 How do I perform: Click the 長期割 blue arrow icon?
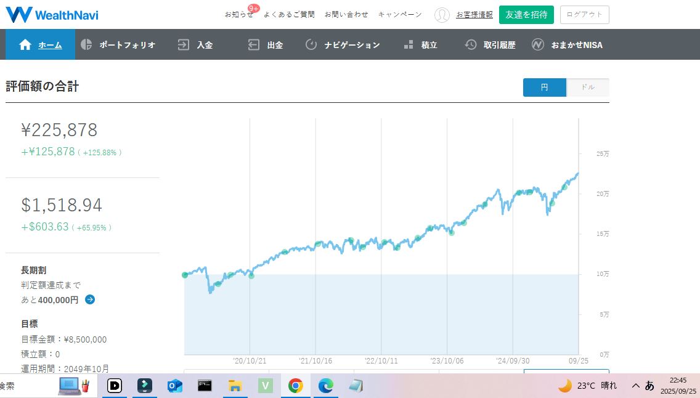(x=90, y=299)
